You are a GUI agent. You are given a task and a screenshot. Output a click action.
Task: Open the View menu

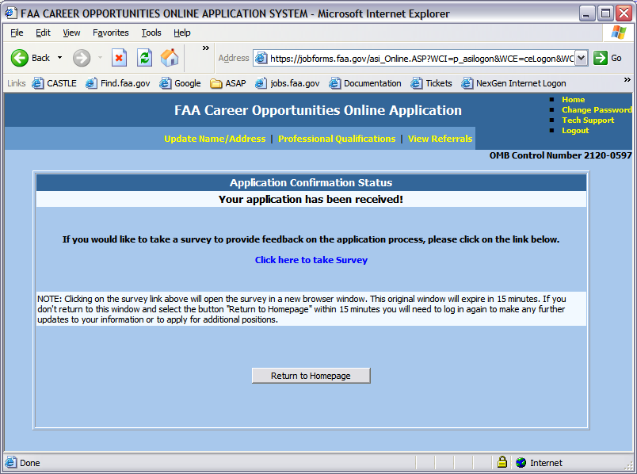tap(71, 32)
